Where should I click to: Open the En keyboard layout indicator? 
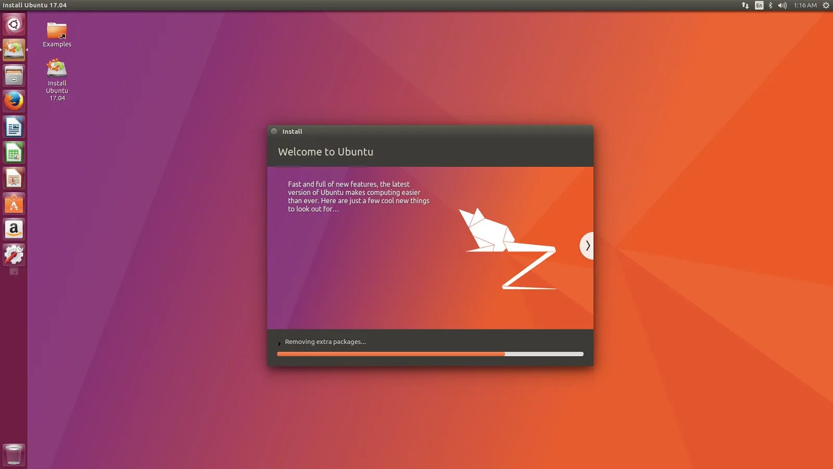(x=759, y=5)
